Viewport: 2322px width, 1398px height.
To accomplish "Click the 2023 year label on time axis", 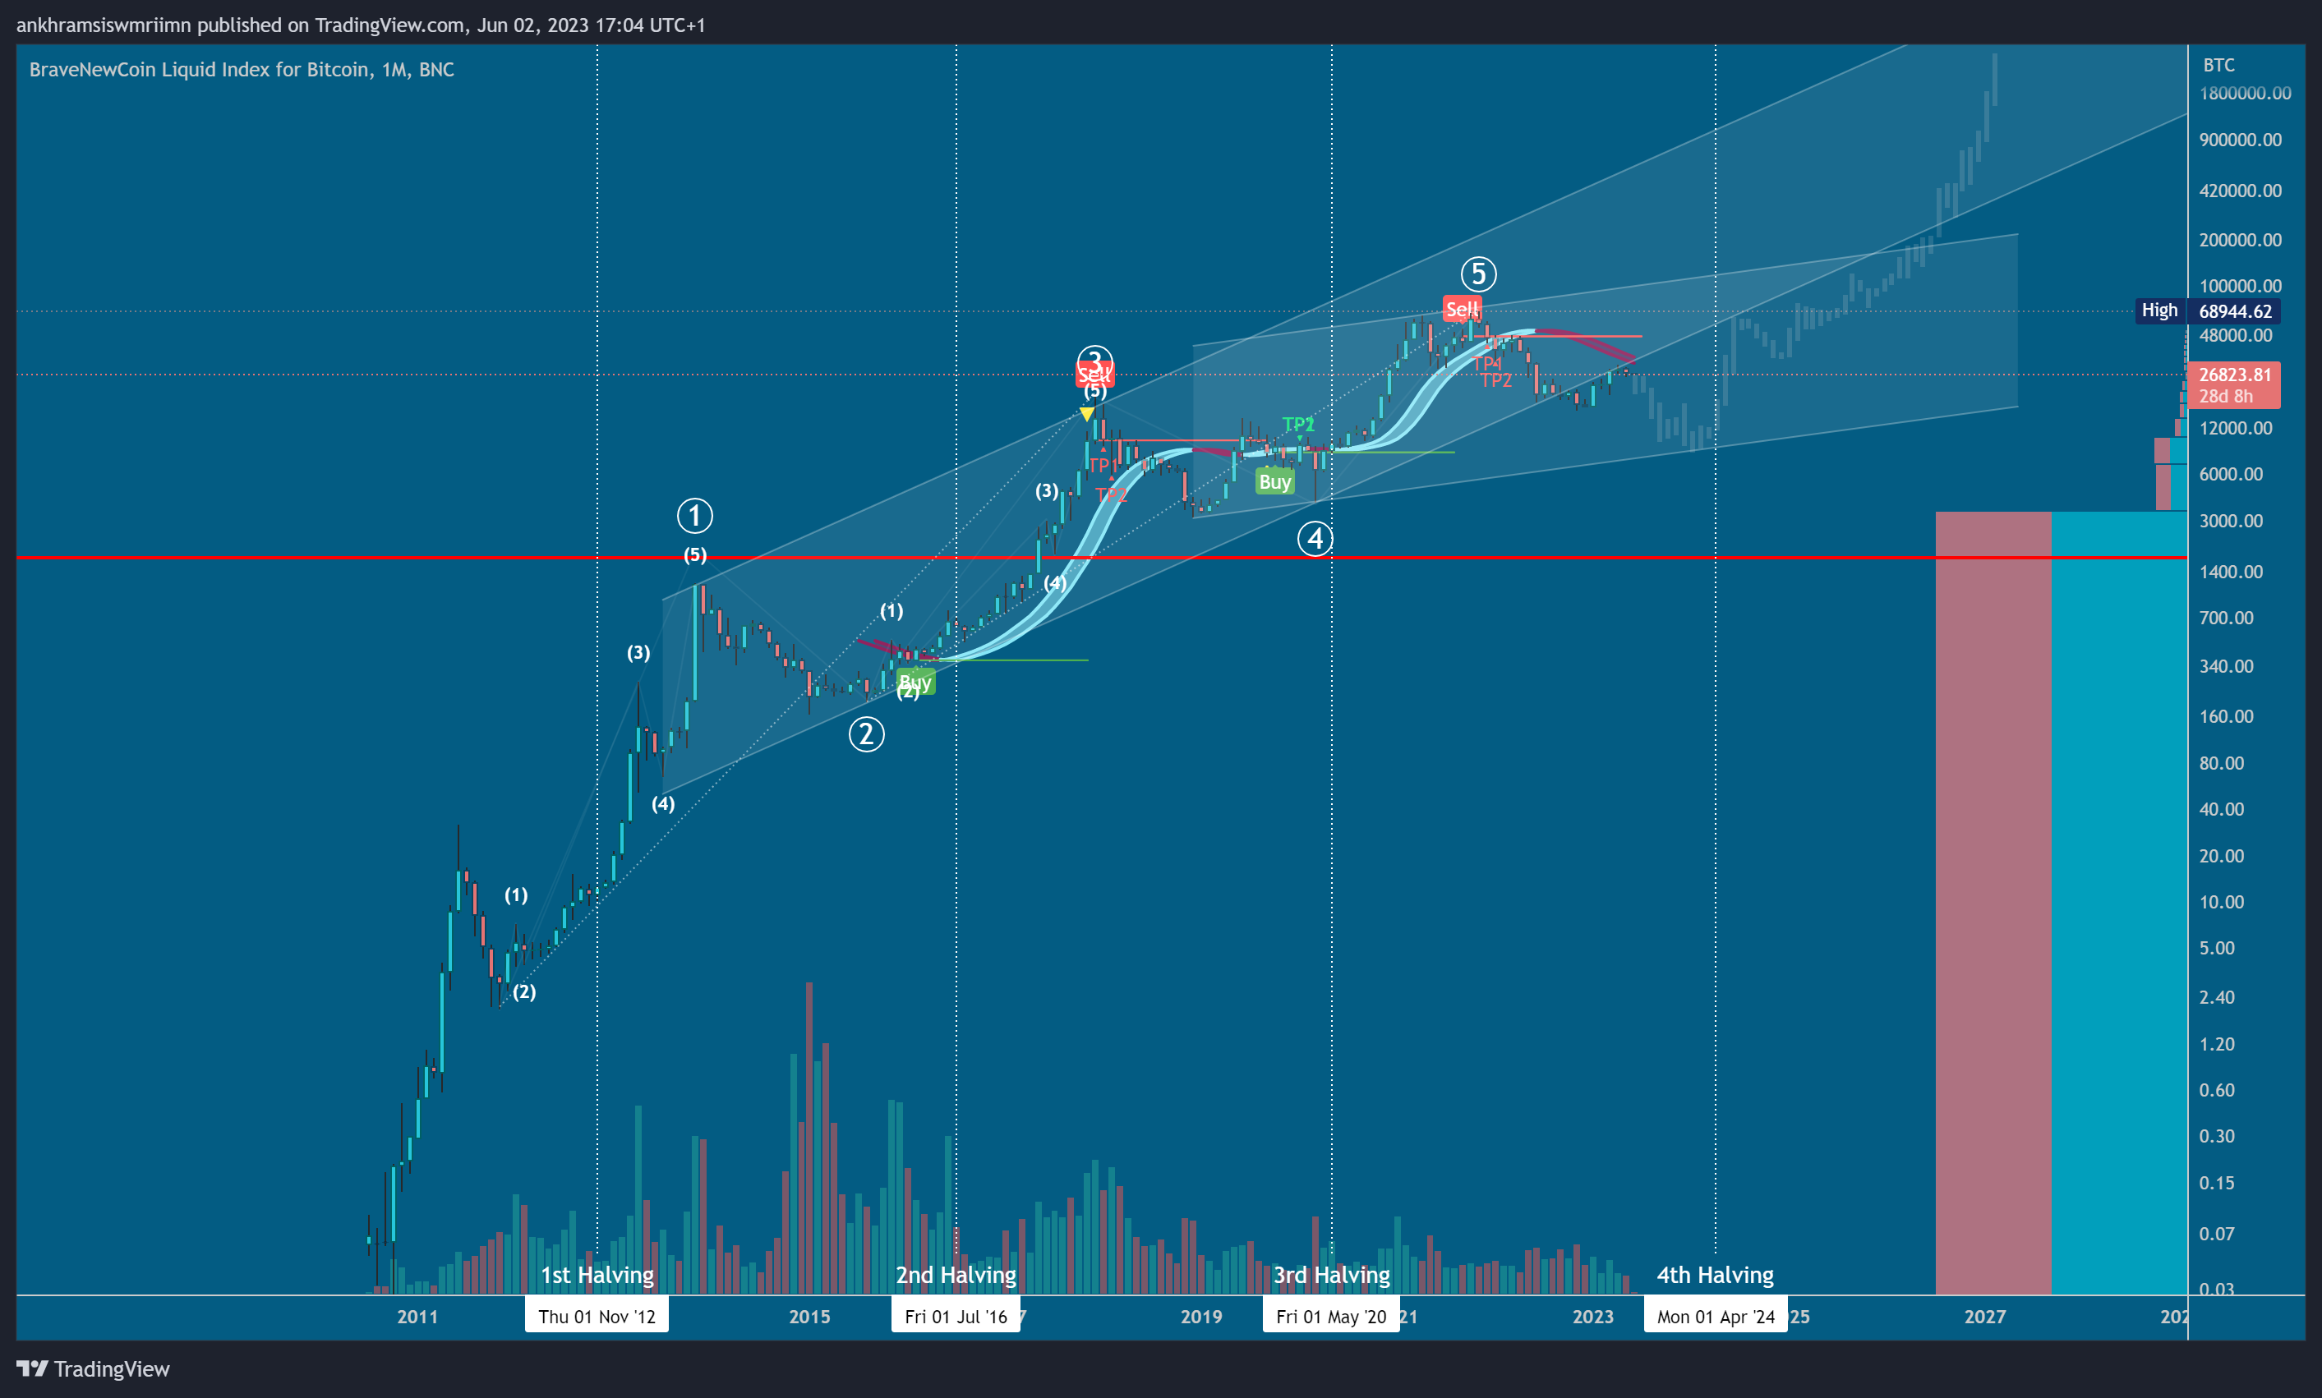I will pos(1592,1316).
